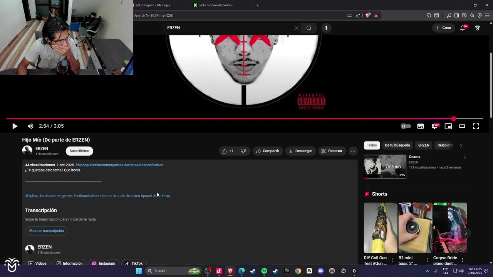
Task: Open the channel Instagram link chip
Action: coord(104,264)
